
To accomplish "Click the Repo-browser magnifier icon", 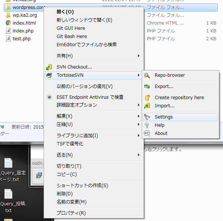I will (x=147, y=75).
